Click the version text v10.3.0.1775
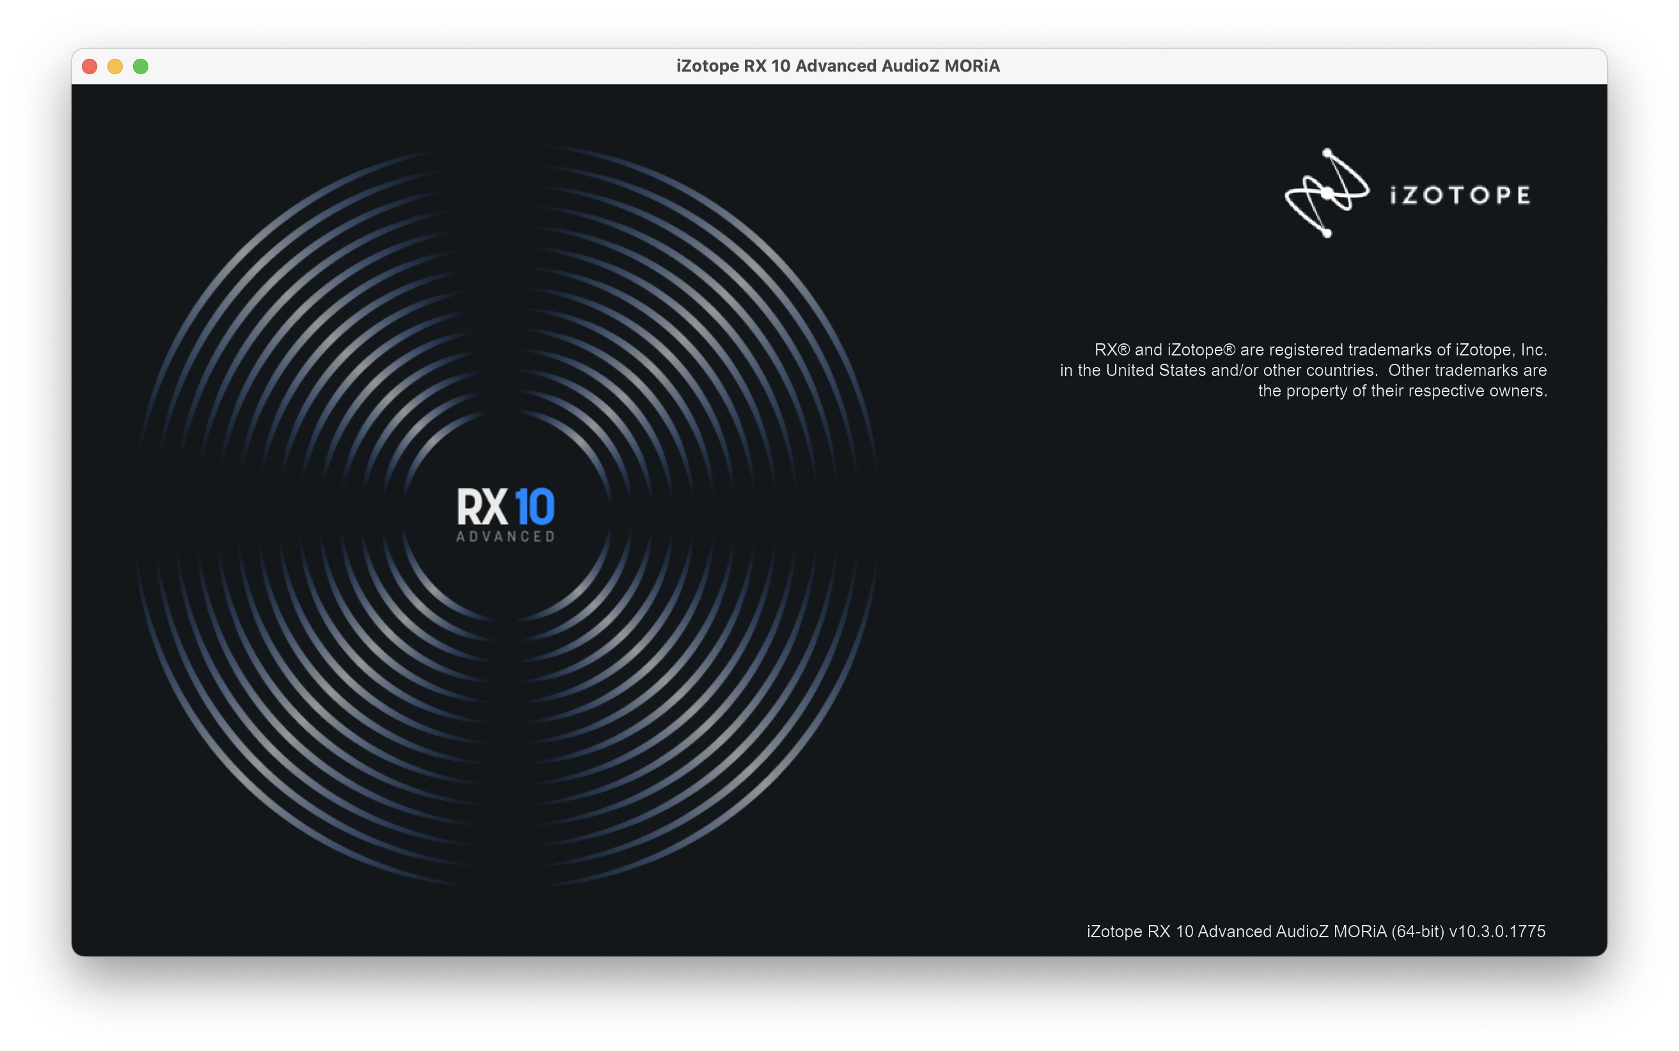The height and width of the screenshot is (1051, 1679). point(1497,931)
